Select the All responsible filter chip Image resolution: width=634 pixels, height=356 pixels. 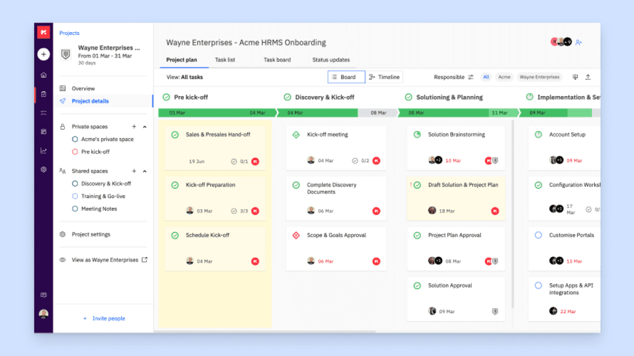[x=486, y=77]
